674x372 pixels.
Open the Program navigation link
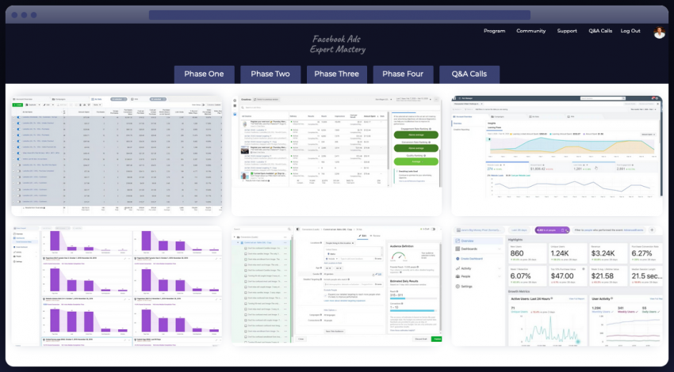click(x=494, y=31)
